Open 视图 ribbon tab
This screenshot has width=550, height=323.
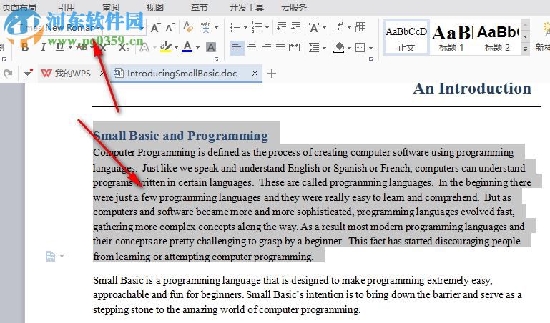155,7
